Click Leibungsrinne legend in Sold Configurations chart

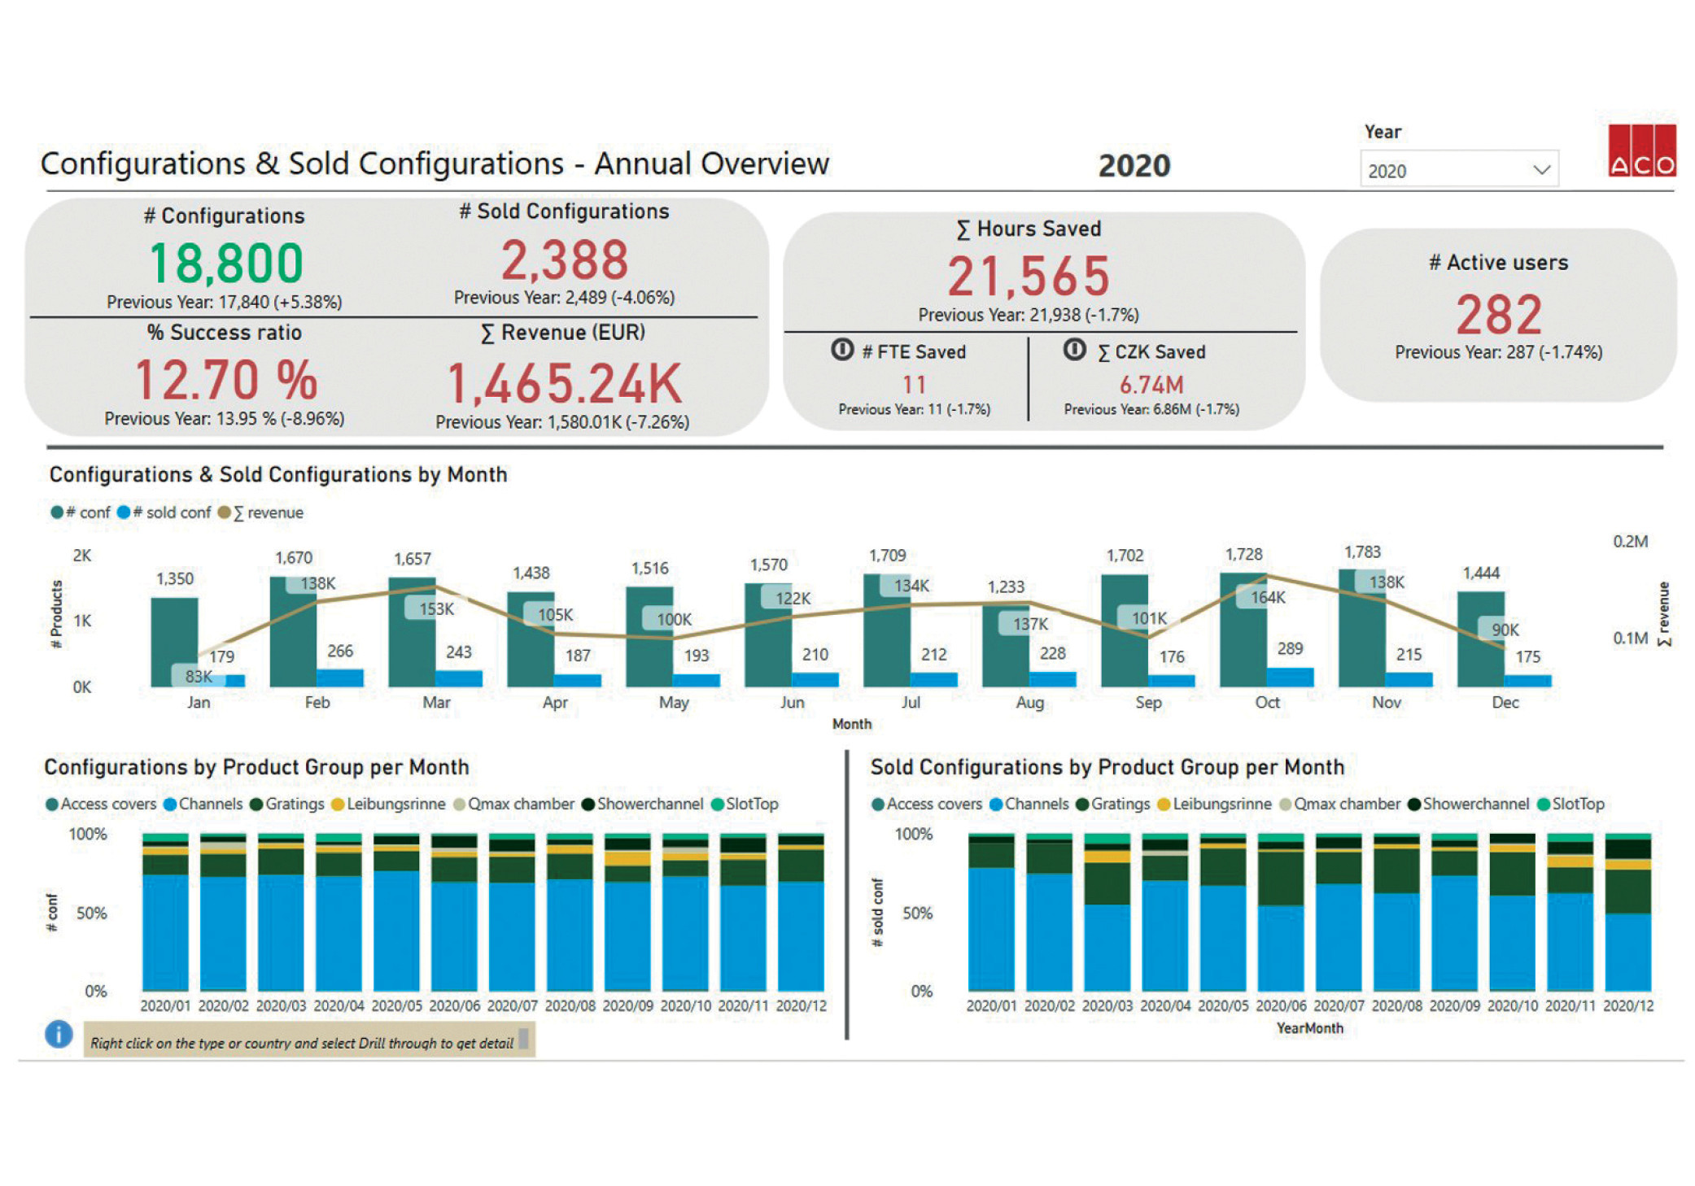1214,804
